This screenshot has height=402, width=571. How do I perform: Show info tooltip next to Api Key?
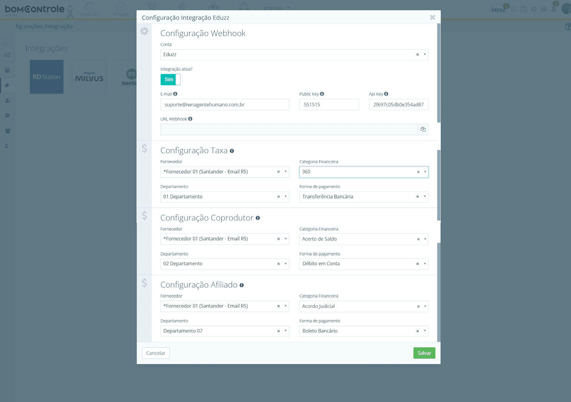click(x=386, y=94)
